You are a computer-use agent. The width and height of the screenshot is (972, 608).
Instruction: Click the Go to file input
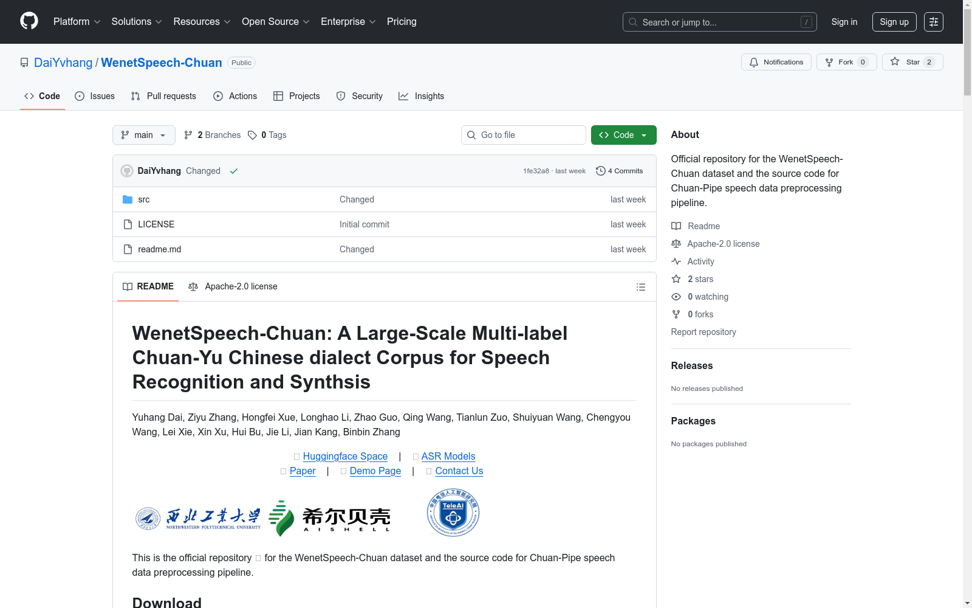point(524,135)
